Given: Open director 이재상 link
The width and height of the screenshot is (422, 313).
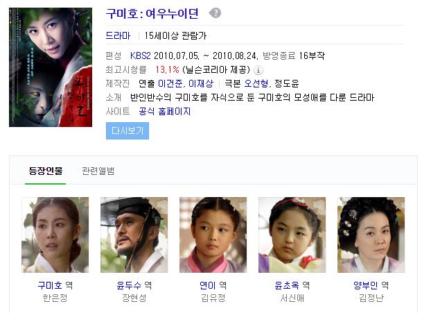Looking at the screenshot, I should point(201,83).
